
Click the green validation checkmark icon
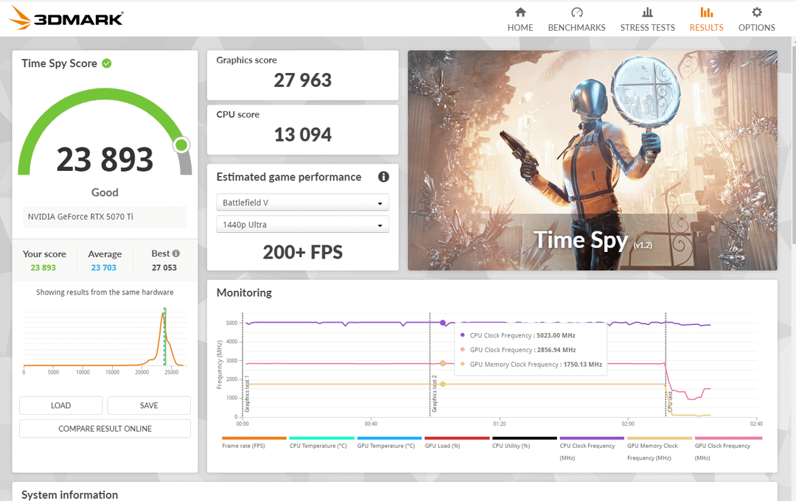pos(107,63)
